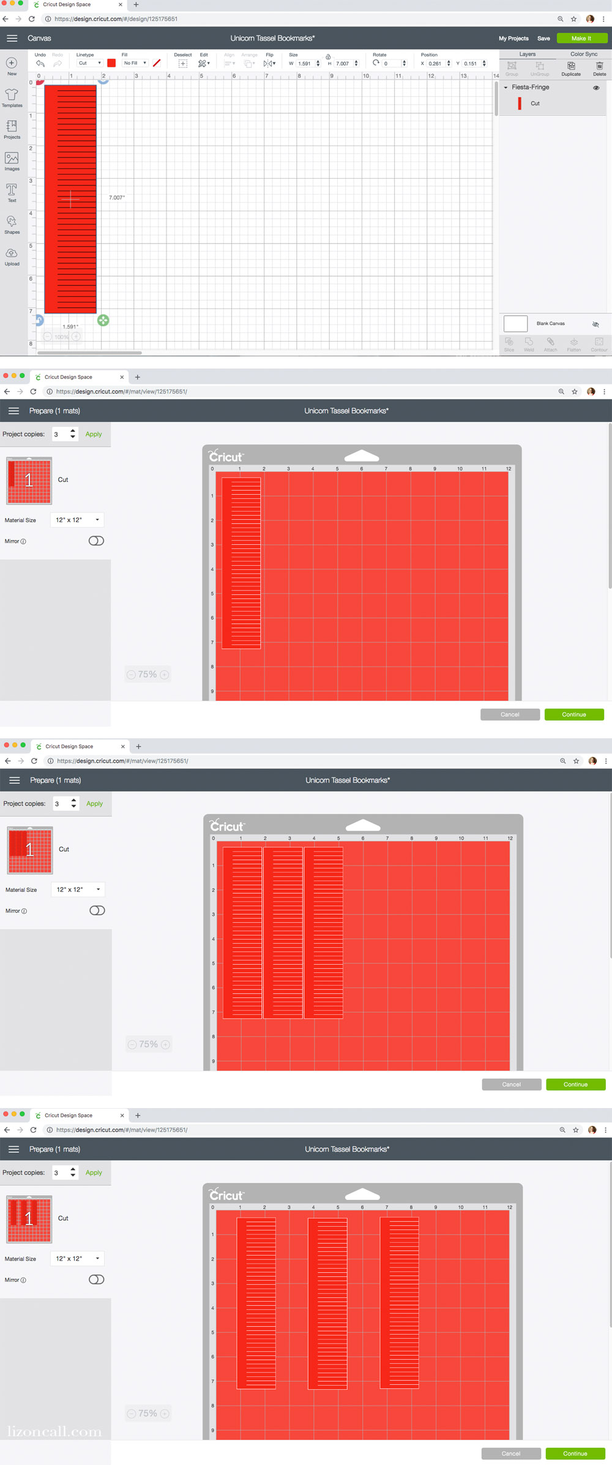The width and height of the screenshot is (612, 1465).
Task: Open the Fill 'No Fill' dropdown
Action: (x=135, y=63)
